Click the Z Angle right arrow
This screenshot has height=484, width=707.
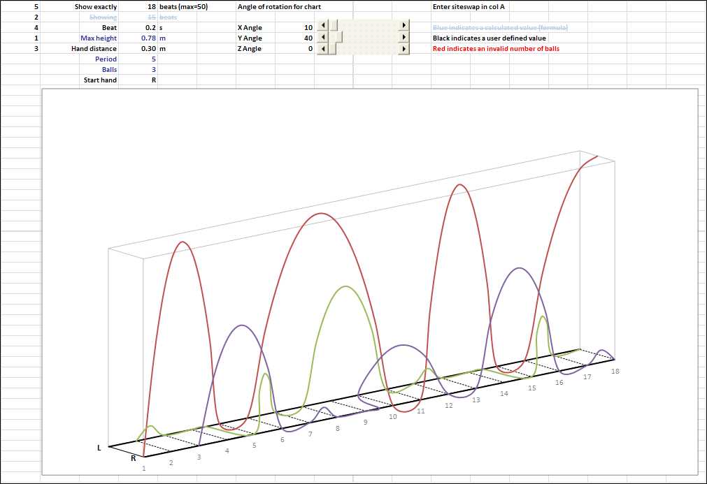point(404,49)
